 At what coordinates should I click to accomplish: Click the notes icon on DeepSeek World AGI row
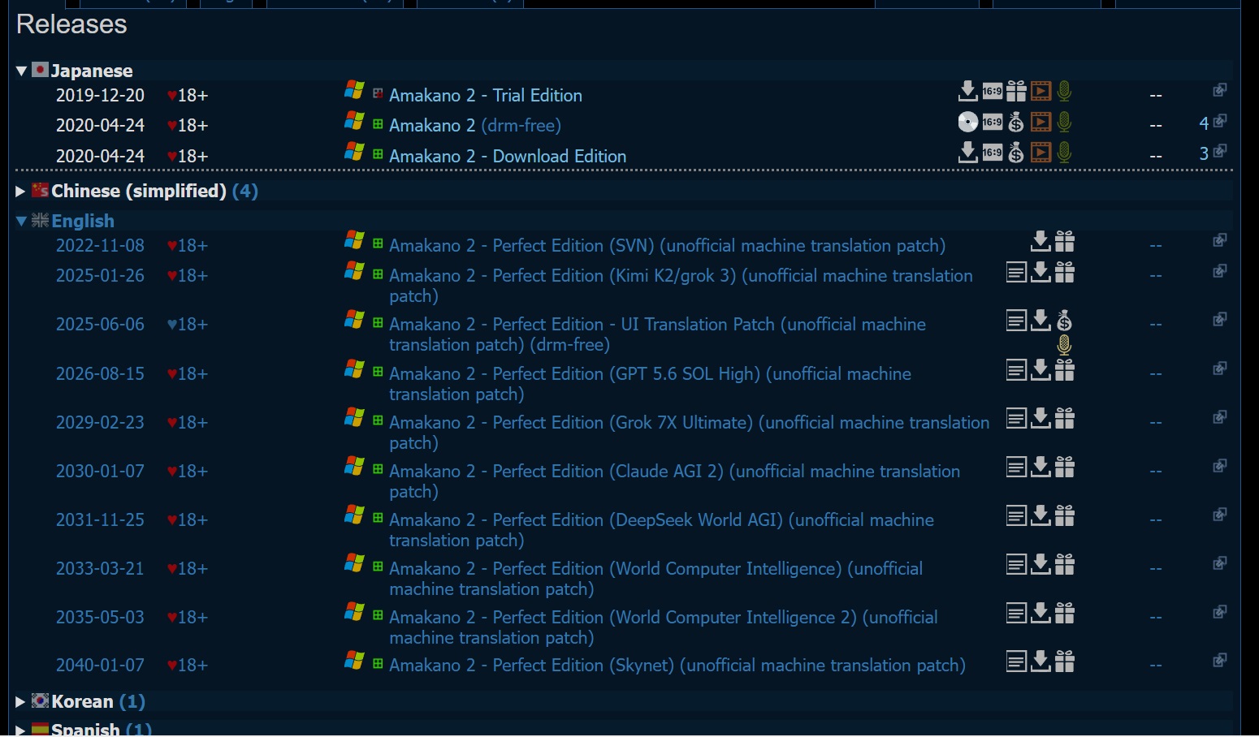[1016, 515]
